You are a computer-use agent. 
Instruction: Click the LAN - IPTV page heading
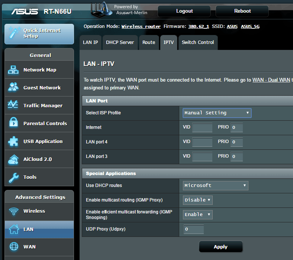tap(99, 64)
